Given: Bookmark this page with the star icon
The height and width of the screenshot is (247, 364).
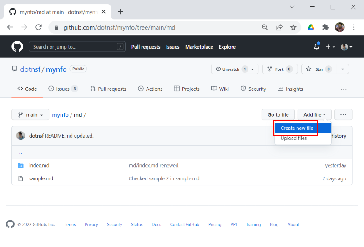Looking at the screenshot, I should point(293,27).
